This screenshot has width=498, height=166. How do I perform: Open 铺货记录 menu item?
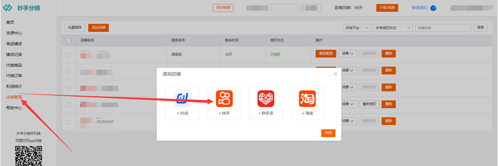coord(14,55)
